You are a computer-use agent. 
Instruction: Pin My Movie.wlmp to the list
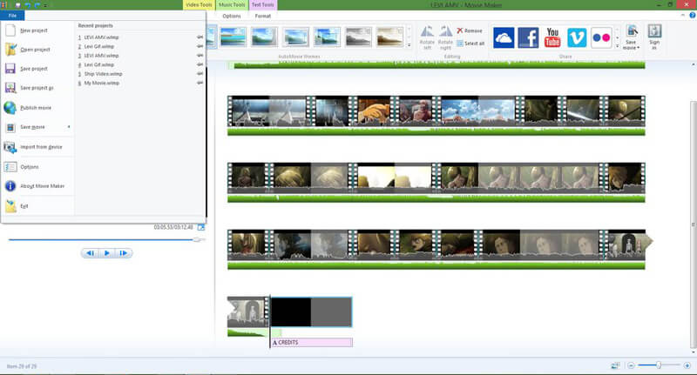coord(200,83)
